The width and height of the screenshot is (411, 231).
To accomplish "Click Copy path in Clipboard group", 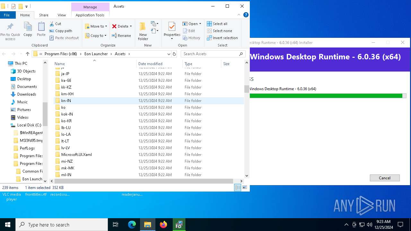I will 60,31.
